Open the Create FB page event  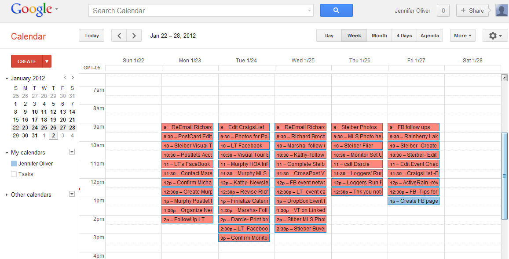click(414, 201)
